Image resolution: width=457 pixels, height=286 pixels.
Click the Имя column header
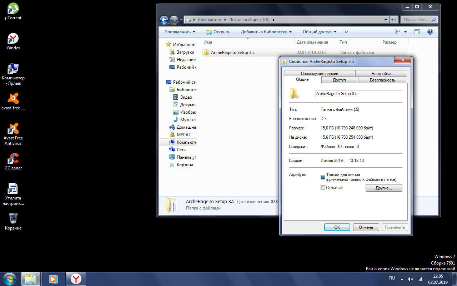[x=247, y=42]
